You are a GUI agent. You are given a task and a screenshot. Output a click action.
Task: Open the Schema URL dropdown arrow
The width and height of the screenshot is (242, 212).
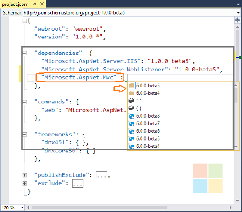click(x=238, y=13)
